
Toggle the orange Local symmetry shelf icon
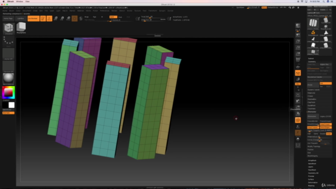298,73
